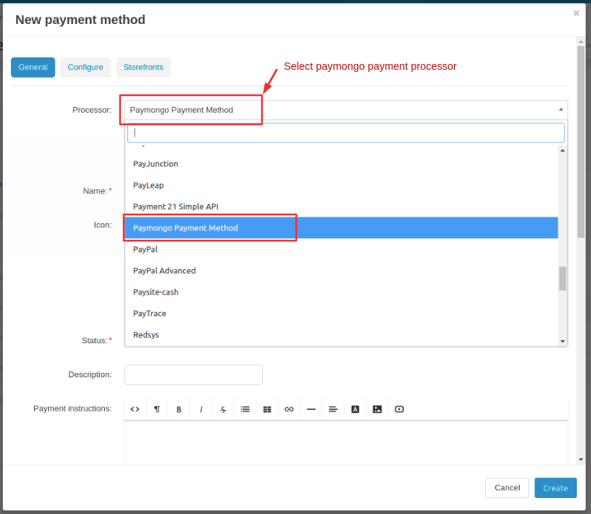
Task: Open the Configure tab
Action: point(86,68)
